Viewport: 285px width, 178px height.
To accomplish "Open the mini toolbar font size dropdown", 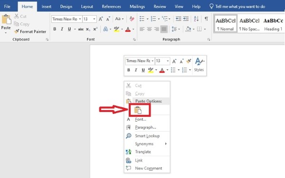I will coord(168,61).
